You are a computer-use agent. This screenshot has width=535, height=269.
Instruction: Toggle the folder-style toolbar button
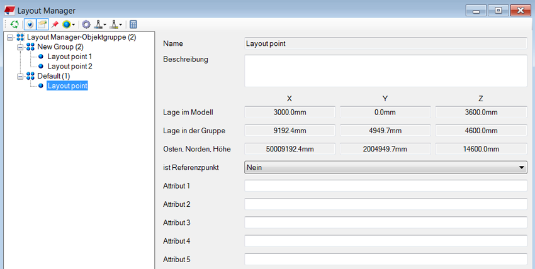[x=42, y=25]
